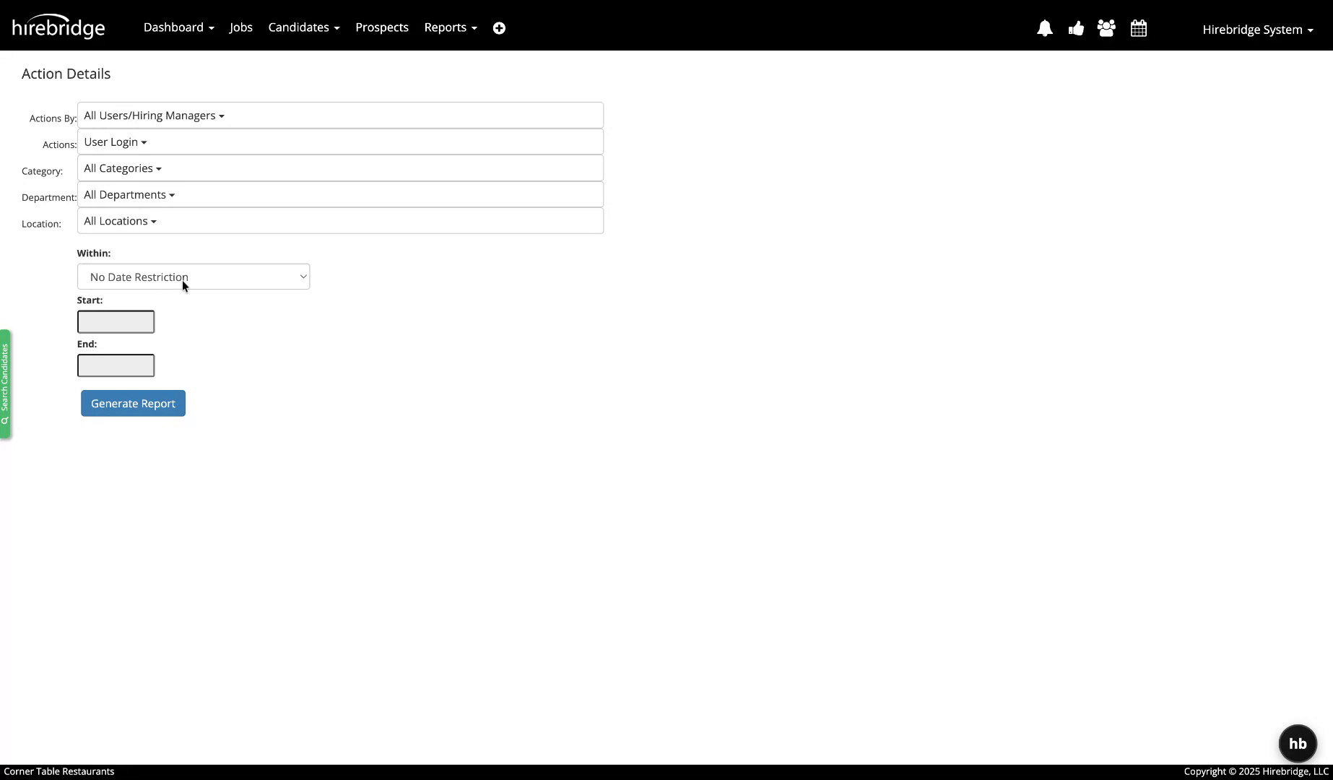Viewport: 1333px width, 780px height.
Task: Click the Hirebridge logo
Action: tap(58, 25)
